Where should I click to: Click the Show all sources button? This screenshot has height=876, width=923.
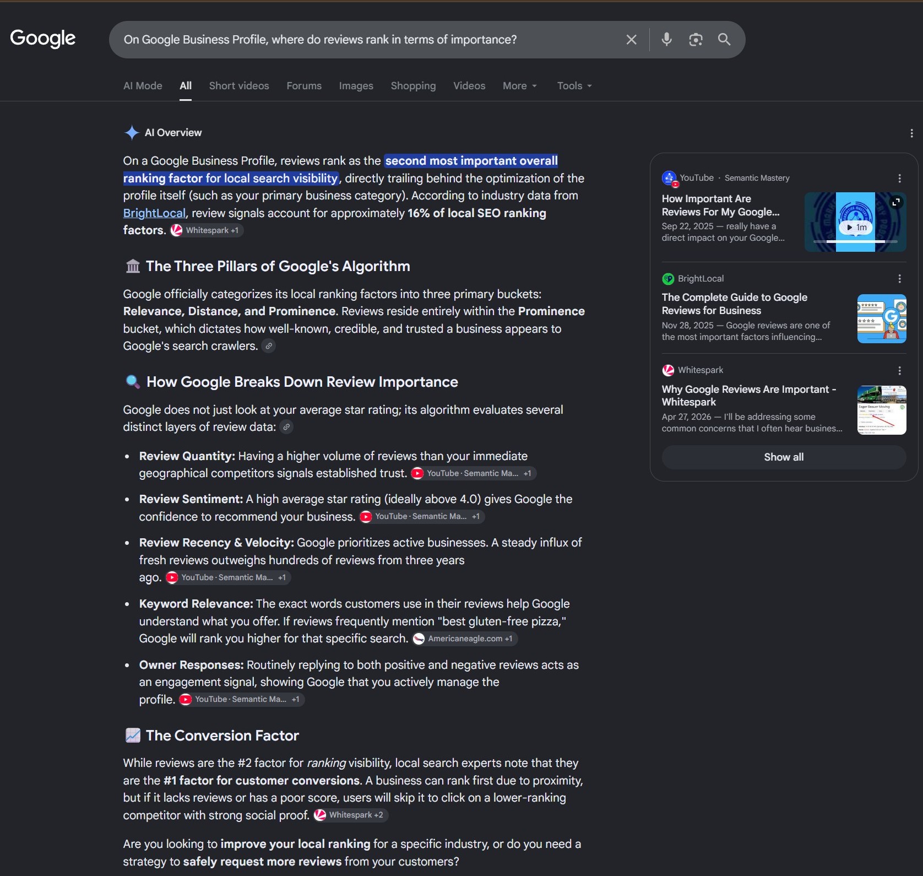pyautogui.click(x=784, y=457)
